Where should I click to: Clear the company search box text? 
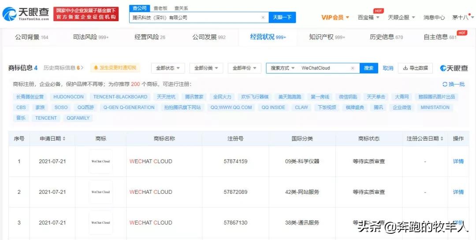click(263, 17)
